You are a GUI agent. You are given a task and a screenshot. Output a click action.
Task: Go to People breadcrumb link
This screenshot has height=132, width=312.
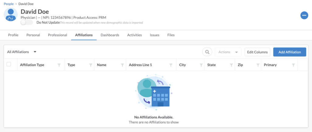pyautogui.click(x=9, y=4)
